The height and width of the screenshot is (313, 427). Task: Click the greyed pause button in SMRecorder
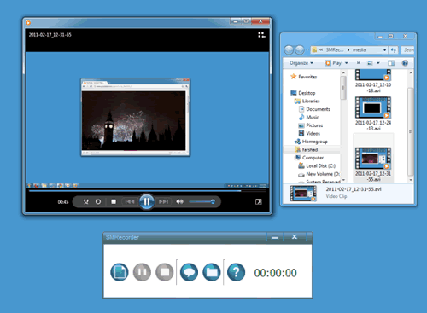point(142,272)
